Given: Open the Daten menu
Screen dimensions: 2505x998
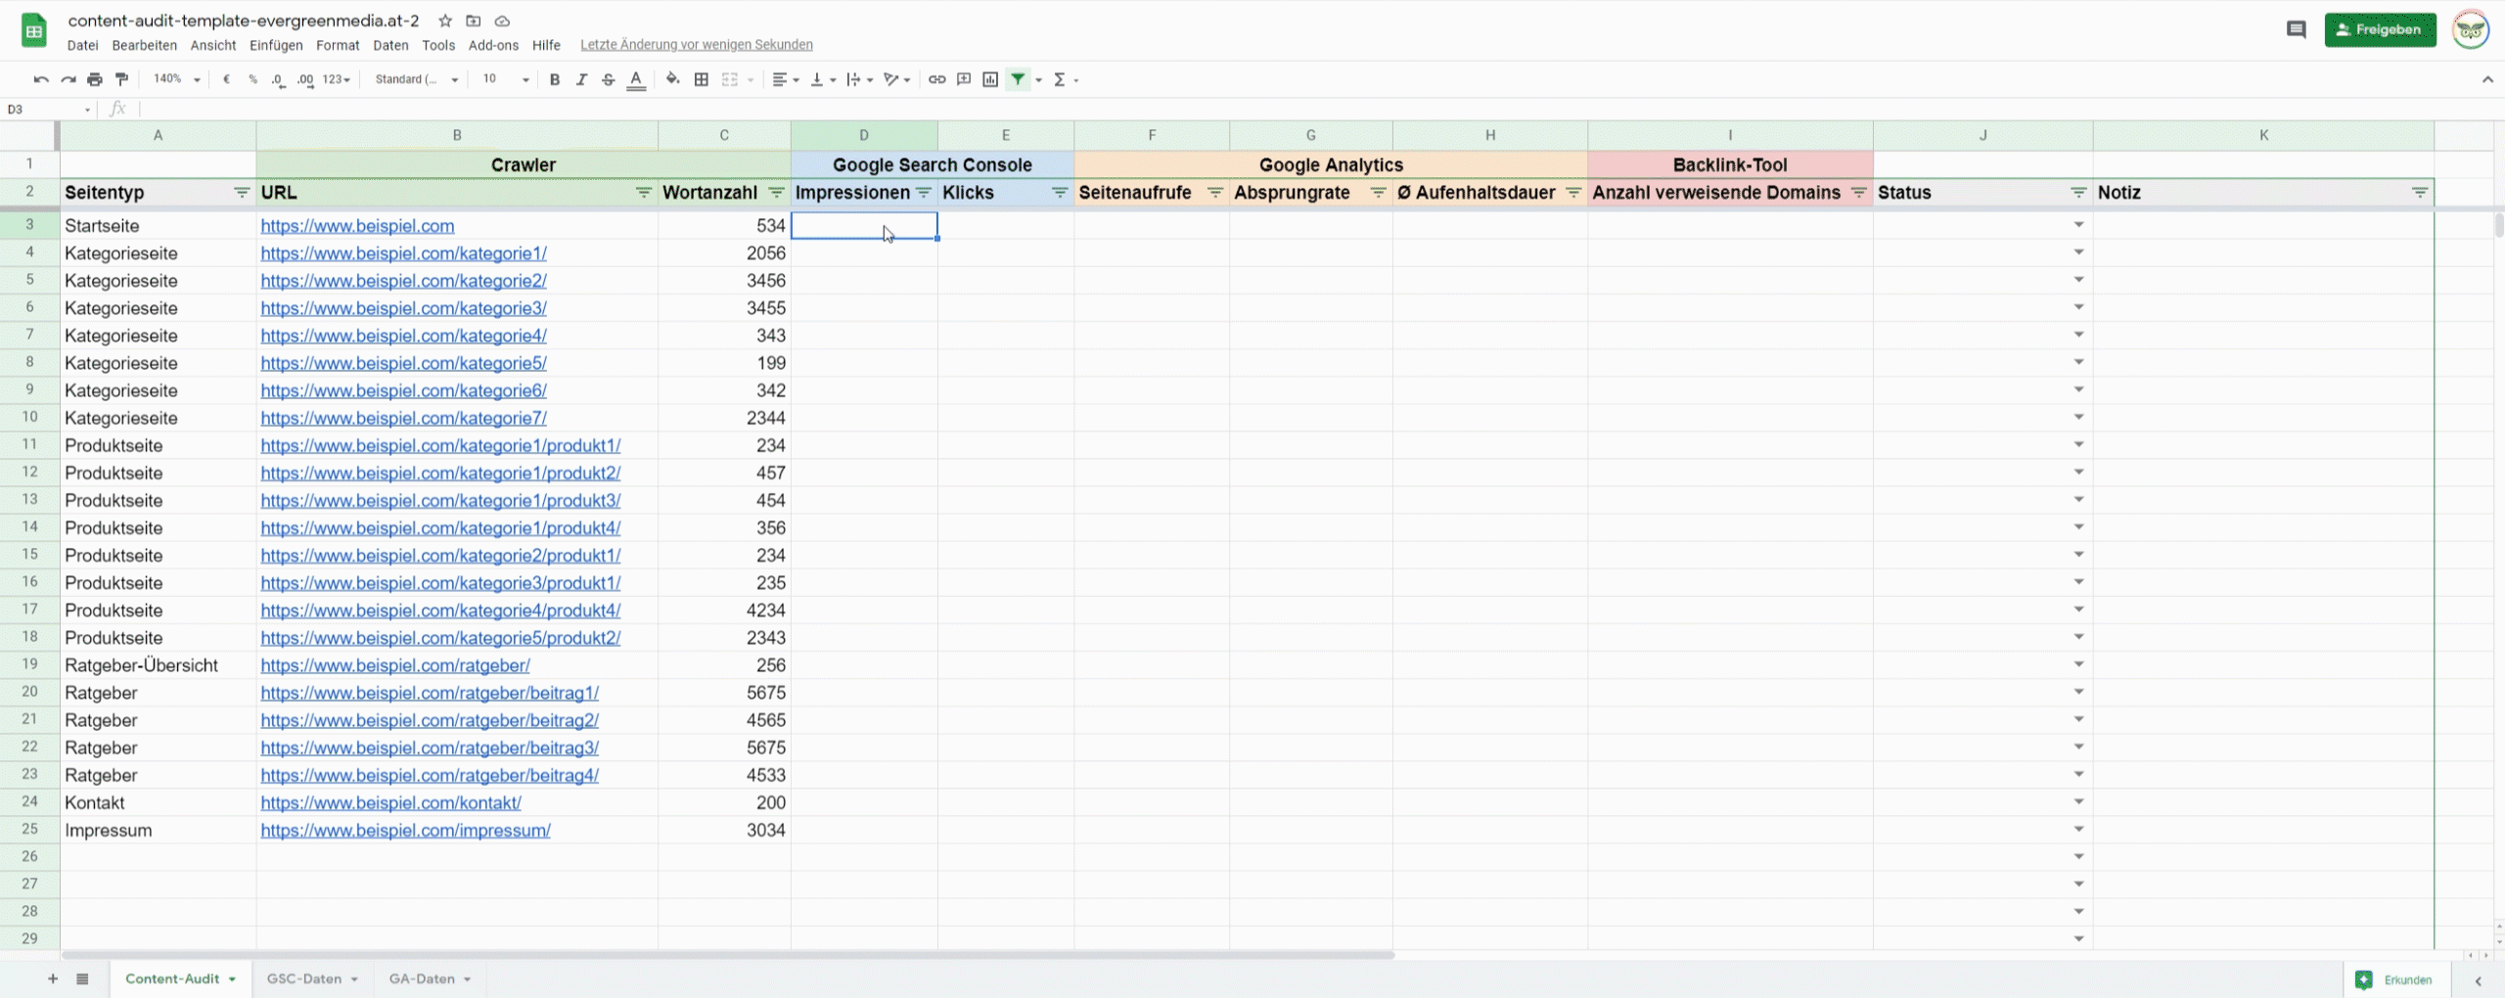Looking at the screenshot, I should point(390,45).
